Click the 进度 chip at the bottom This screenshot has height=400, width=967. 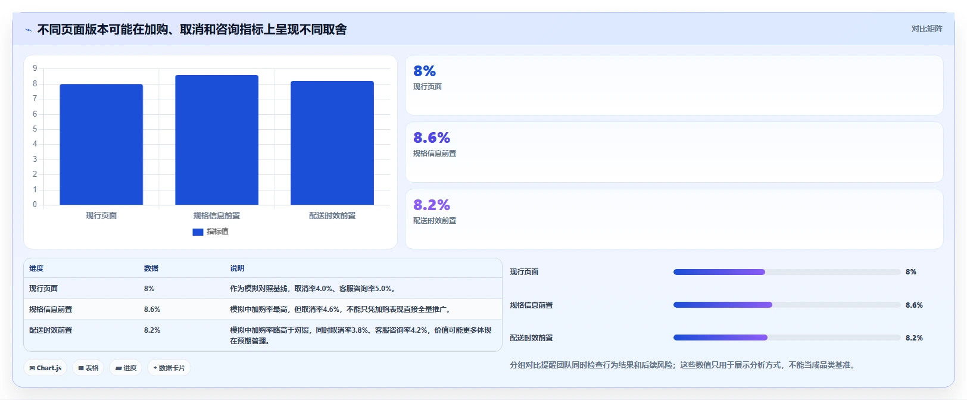126,368
